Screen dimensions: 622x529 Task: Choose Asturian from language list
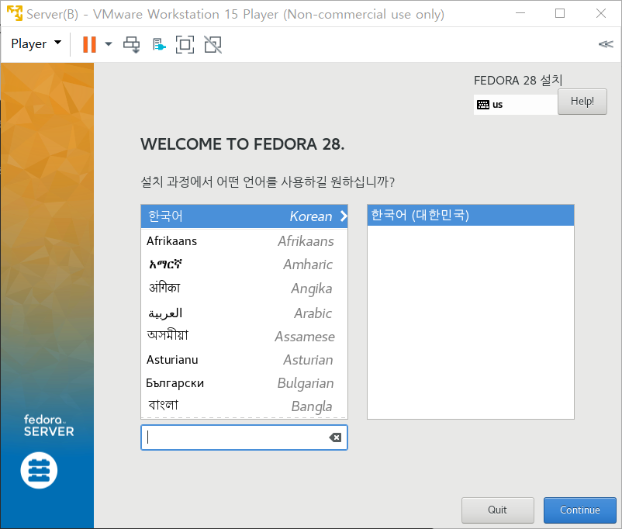244,360
